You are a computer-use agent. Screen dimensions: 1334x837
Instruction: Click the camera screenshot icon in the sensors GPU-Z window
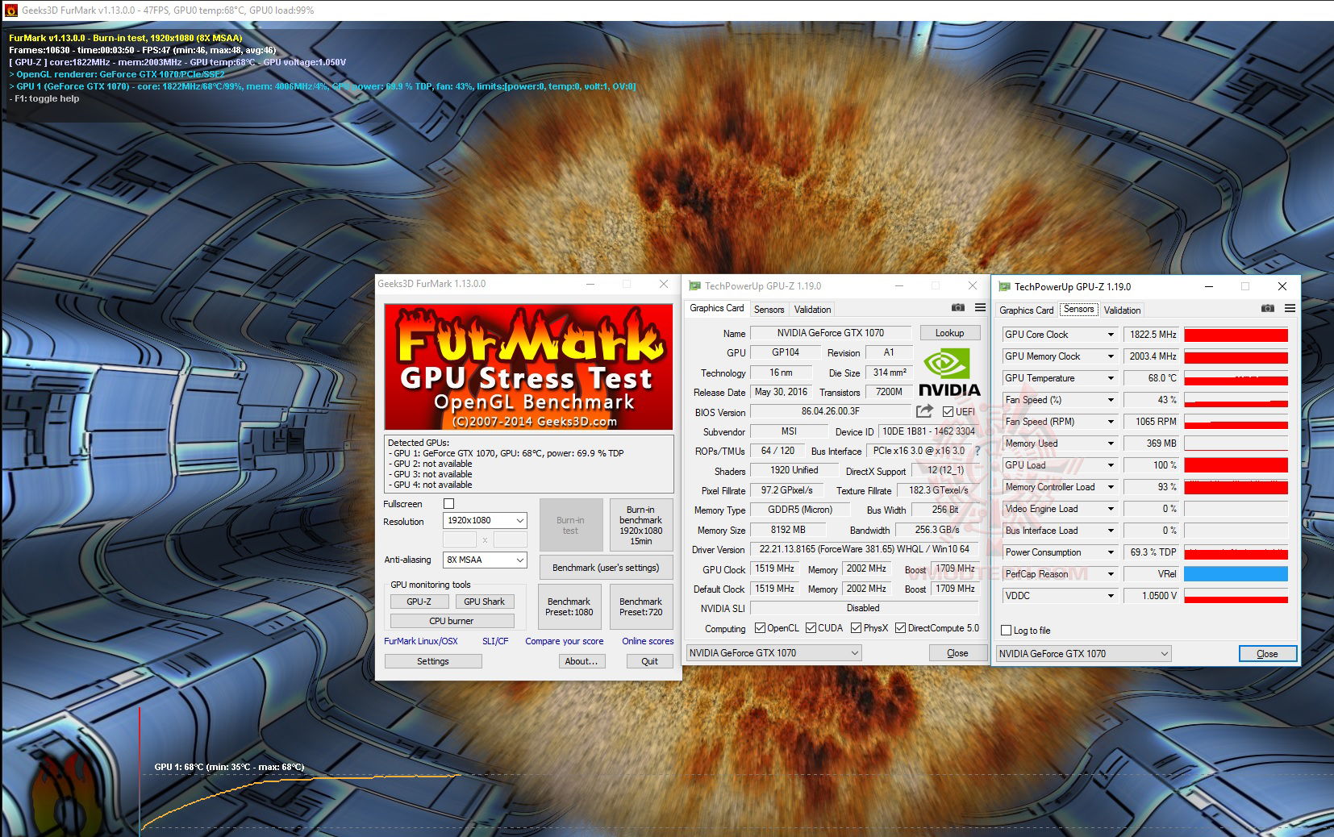click(1268, 309)
